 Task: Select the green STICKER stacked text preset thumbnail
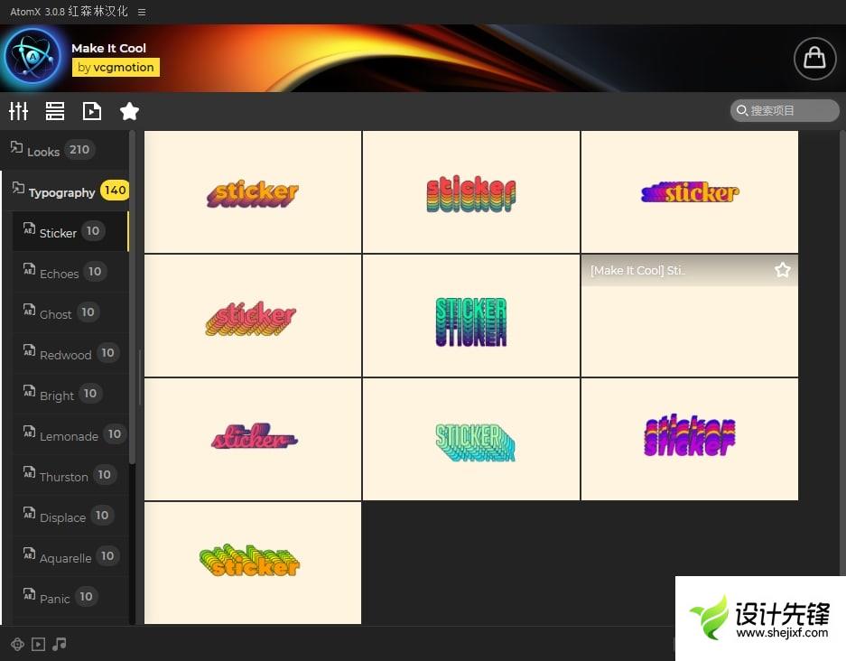click(470, 316)
